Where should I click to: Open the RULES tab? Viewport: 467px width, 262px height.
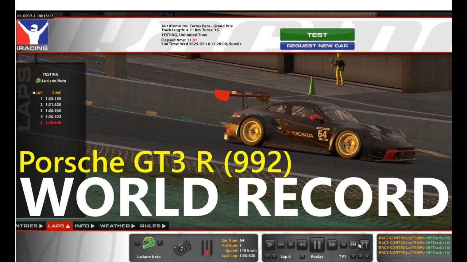(153, 226)
